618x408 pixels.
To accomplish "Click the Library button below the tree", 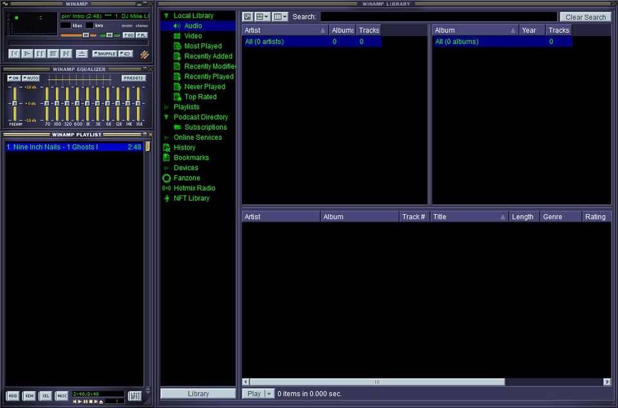I will click(x=198, y=394).
